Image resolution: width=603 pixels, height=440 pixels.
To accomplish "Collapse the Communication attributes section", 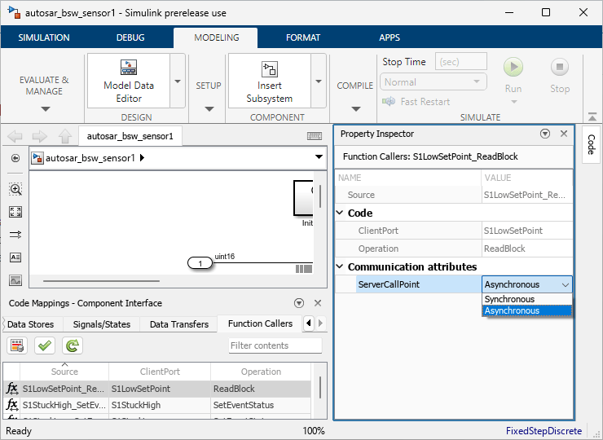I will 341,266.
